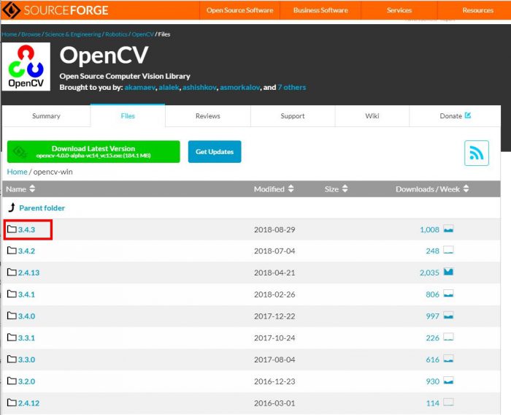Click the SourceForge logo icon
The height and width of the screenshot is (415, 511).
coord(12,10)
